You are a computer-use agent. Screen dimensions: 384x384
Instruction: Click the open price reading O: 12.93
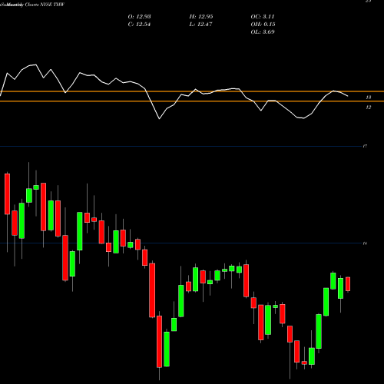(x=139, y=17)
